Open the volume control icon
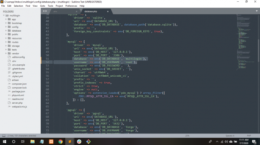This screenshot has width=260, height=145. [x=226, y=142]
